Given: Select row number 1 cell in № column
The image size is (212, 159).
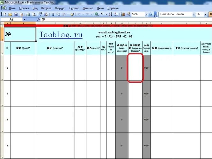Looking at the screenshot, I should [x=7, y=68].
